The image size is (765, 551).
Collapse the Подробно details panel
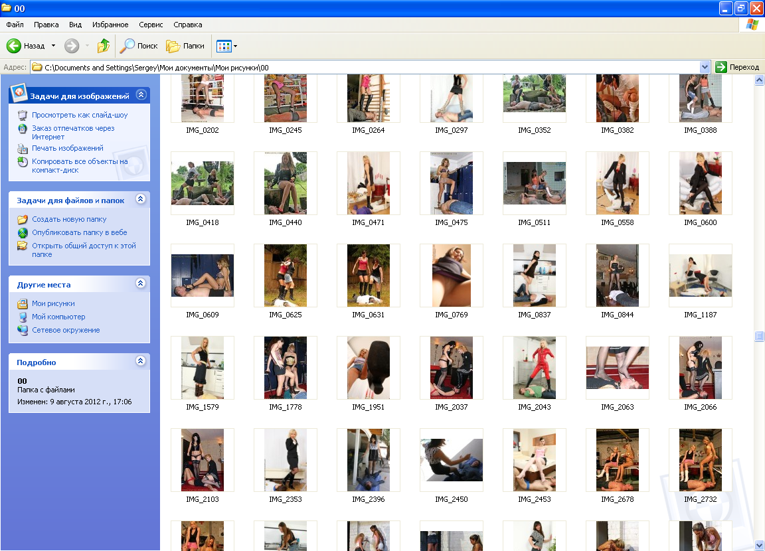[141, 361]
